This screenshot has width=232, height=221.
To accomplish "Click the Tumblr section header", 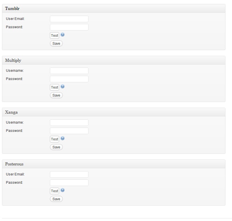I will tap(114, 9).
